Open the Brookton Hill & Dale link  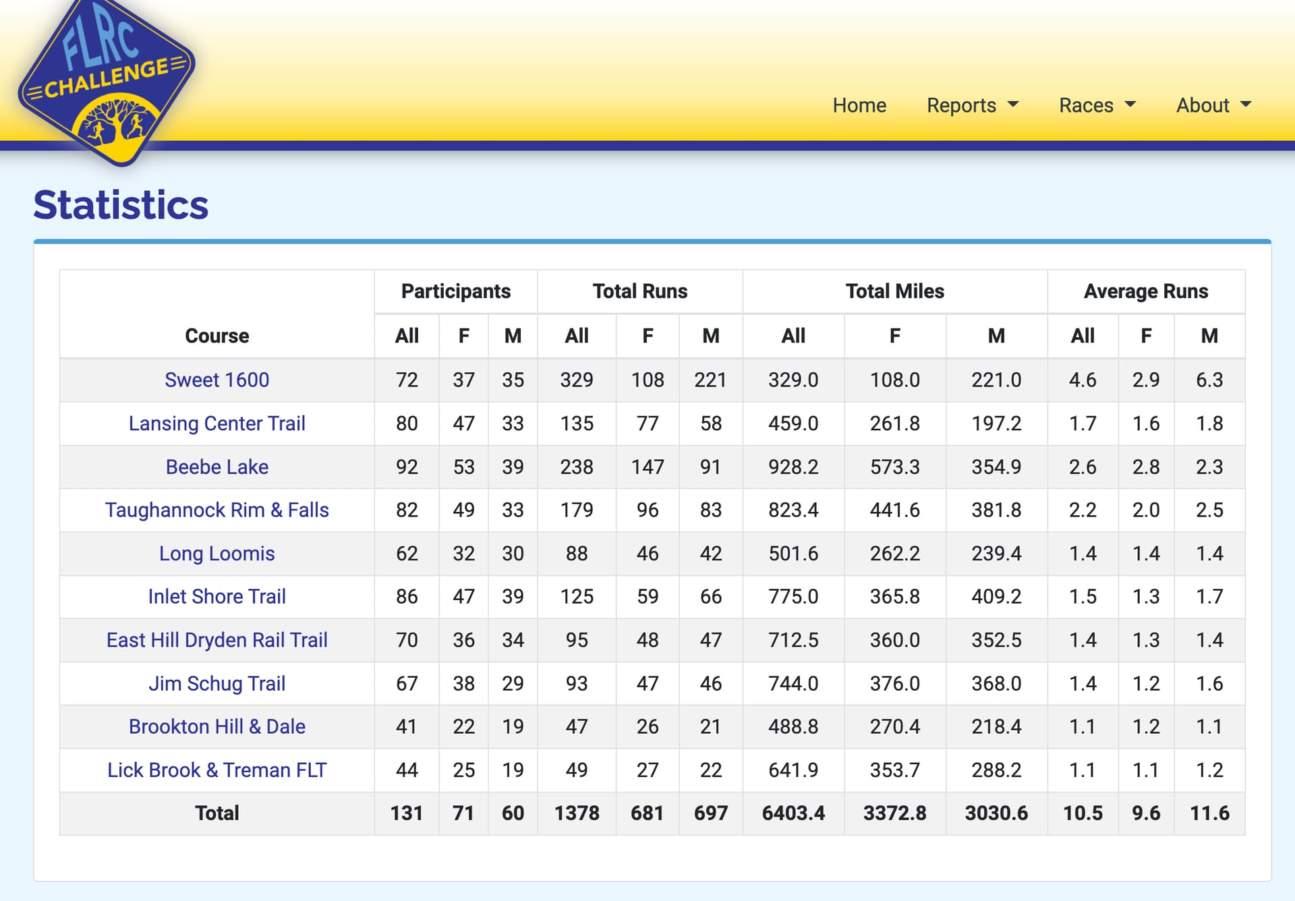217,726
